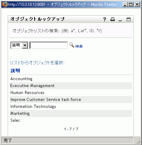Image resolution: width=142 pixels, height=145 pixels.
Task: Click the magnifying glass search icon
Action: pyautogui.click(x=72, y=45)
